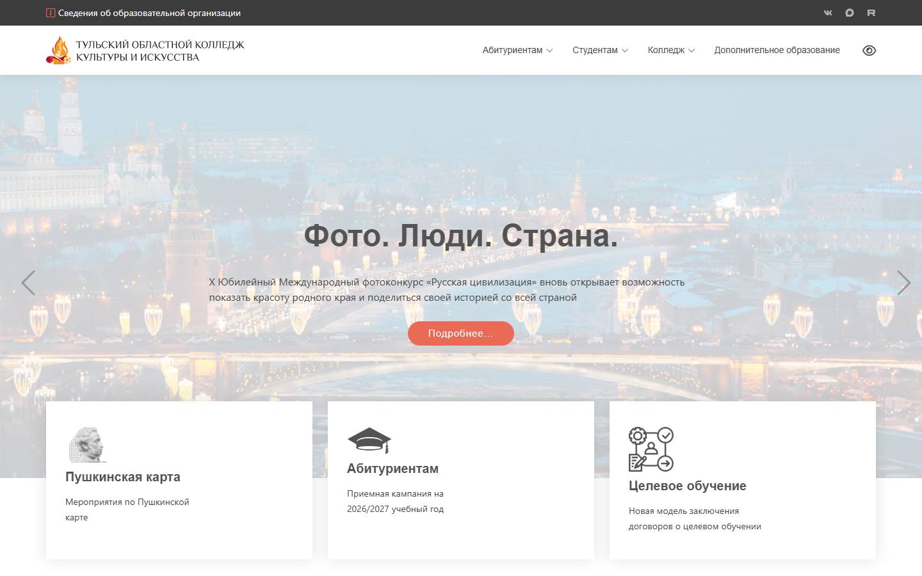Open the Абитуриентам card title beneath the cap
Image resolution: width=922 pixels, height=576 pixels.
393,468
